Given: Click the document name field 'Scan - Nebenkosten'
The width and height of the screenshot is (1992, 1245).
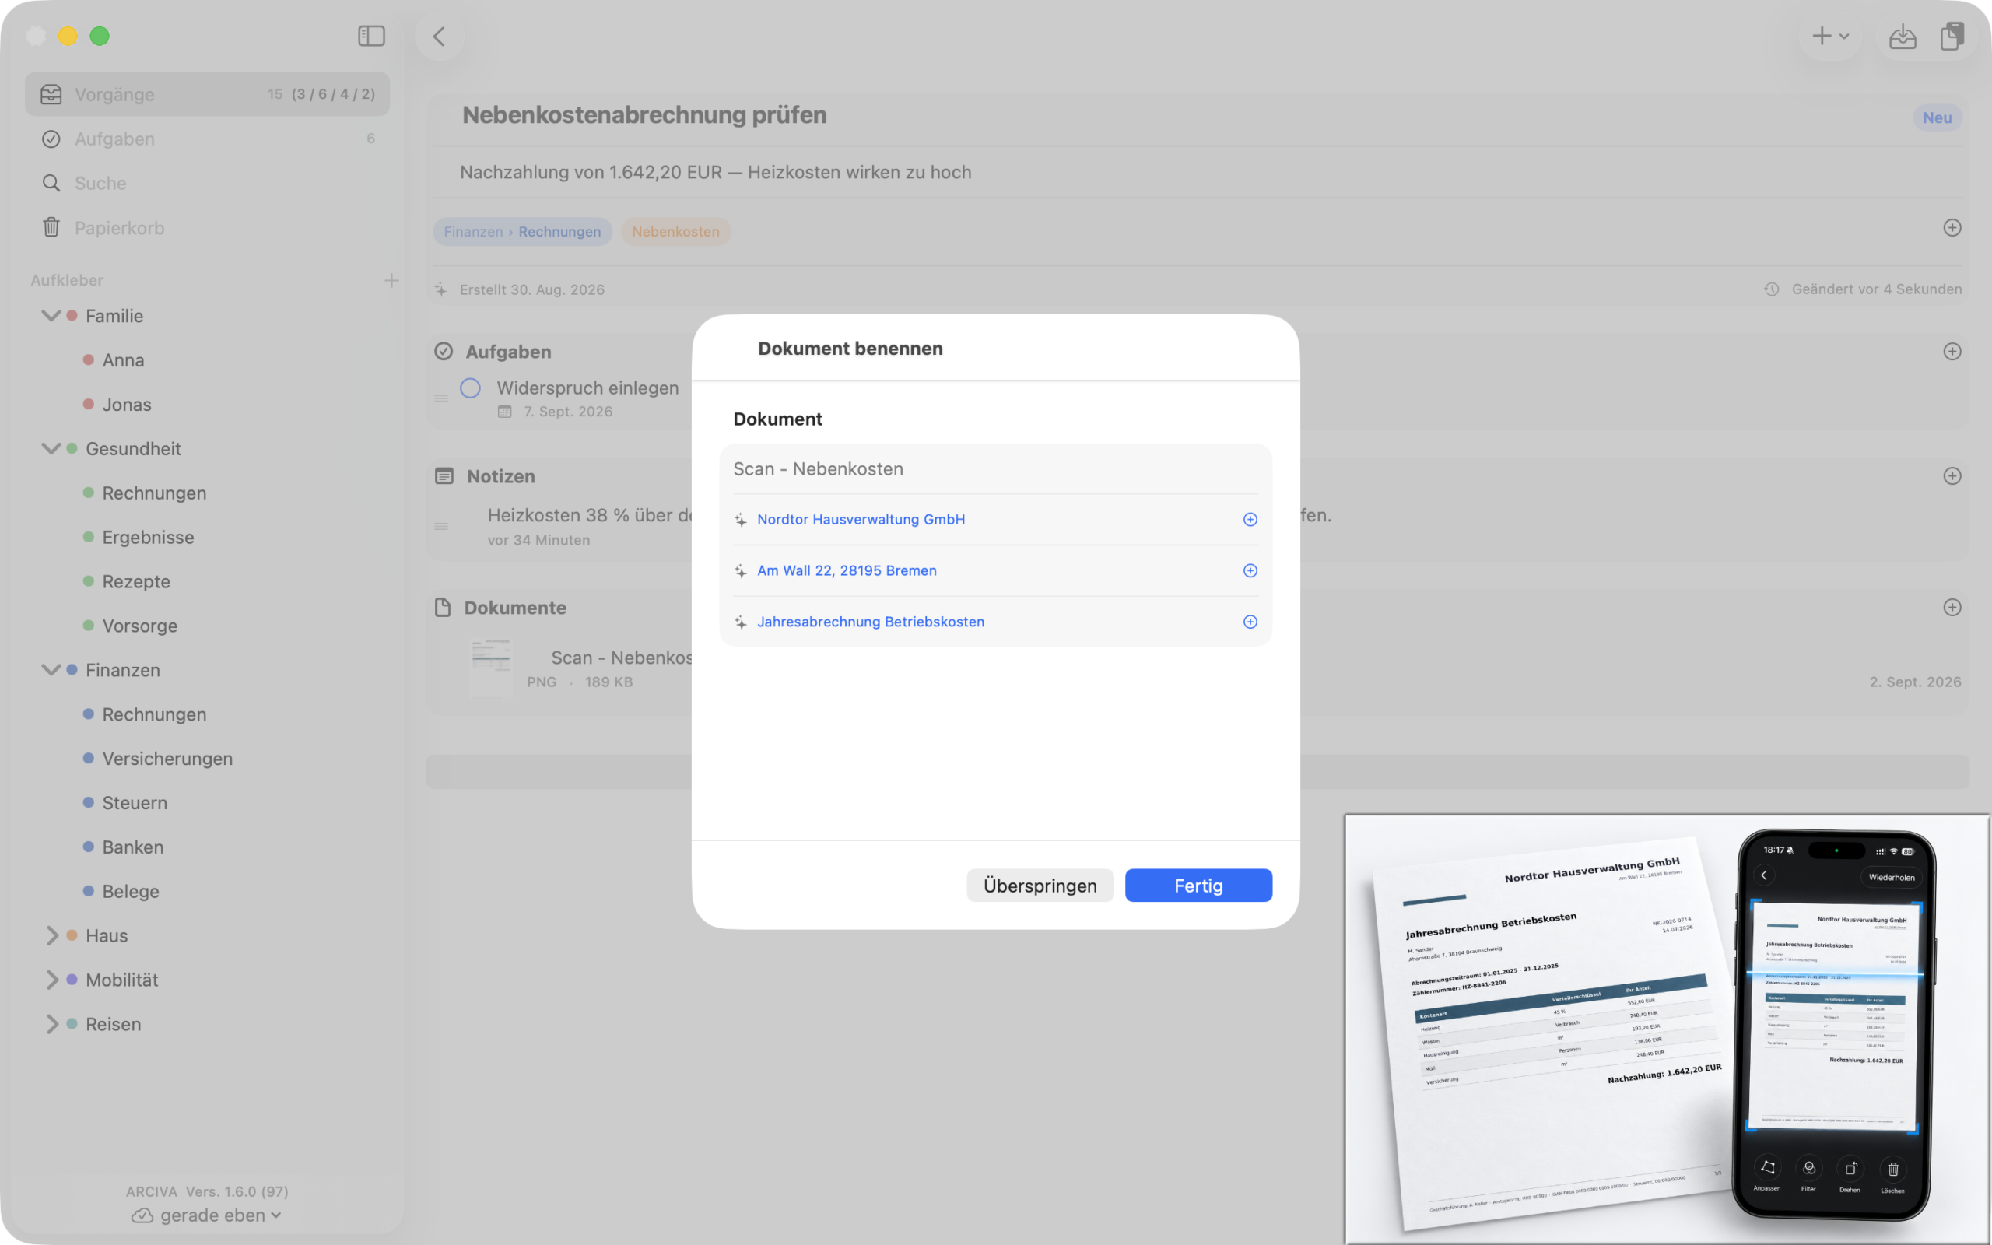Looking at the screenshot, I should pyautogui.click(x=995, y=469).
